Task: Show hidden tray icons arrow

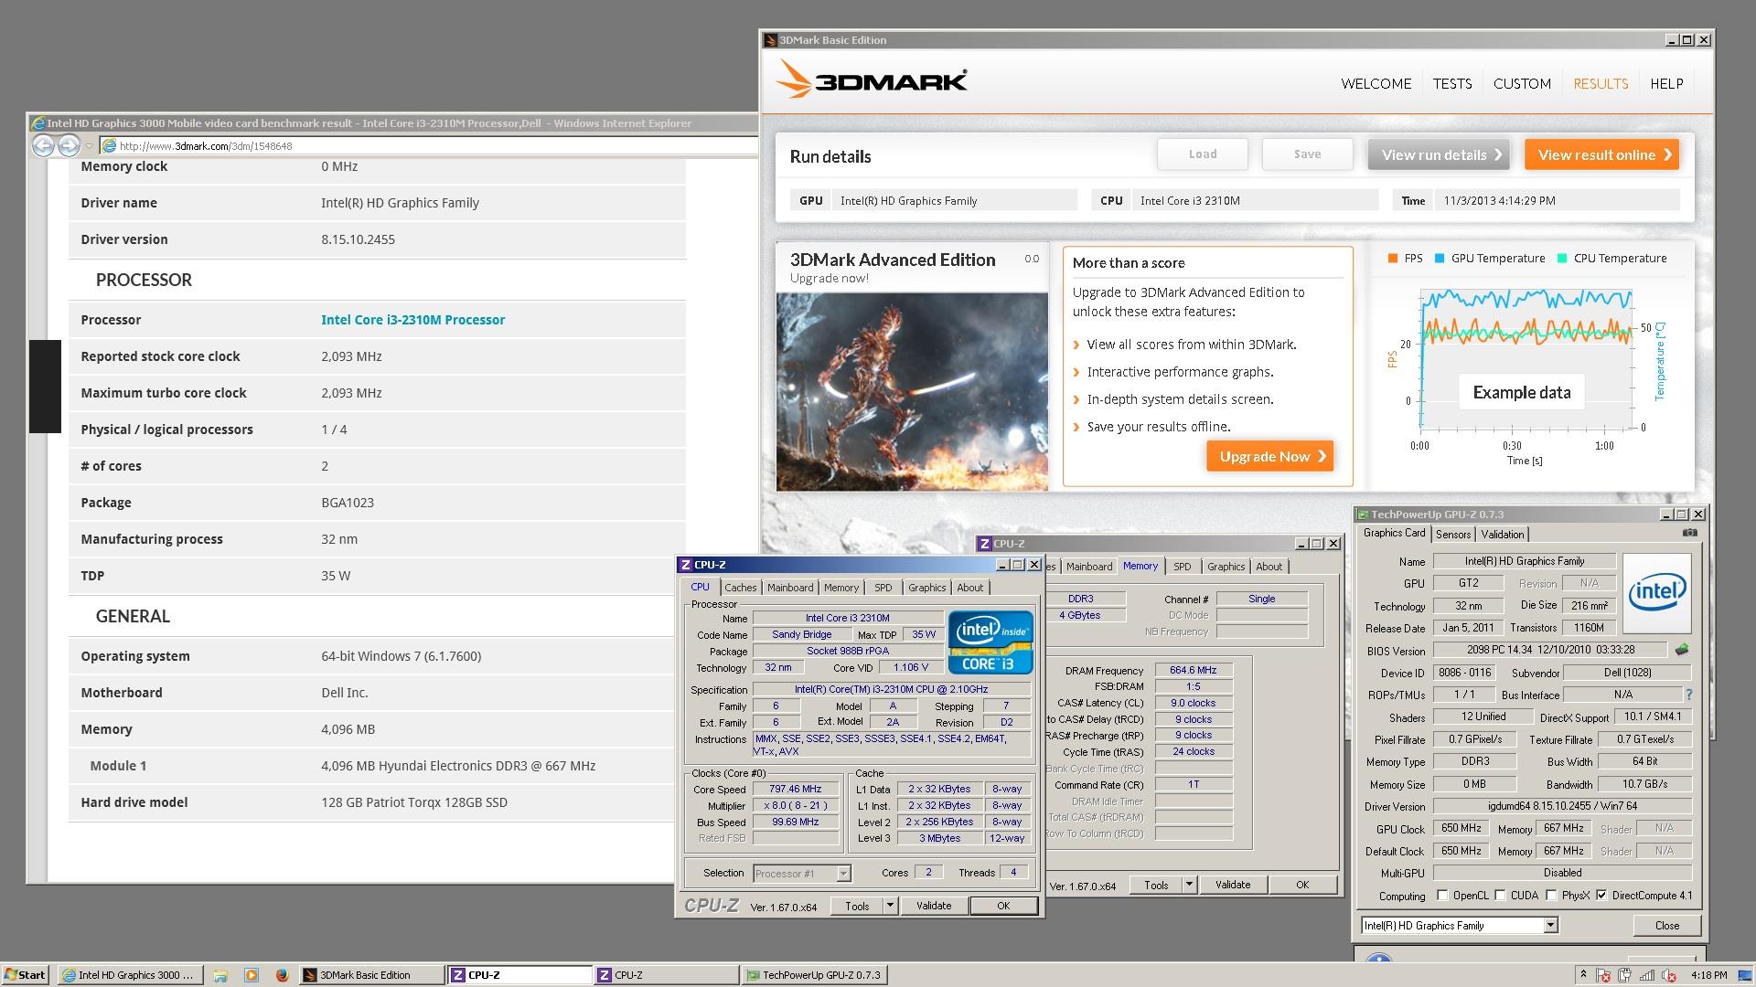Action: tap(1583, 974)
